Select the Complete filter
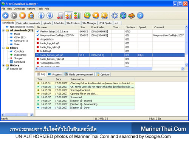The image size is (189, 142). pos(19,51)
